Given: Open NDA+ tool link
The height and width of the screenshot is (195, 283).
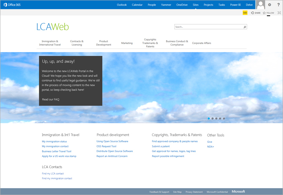Looking at the screenshot, I should [210, 147].
